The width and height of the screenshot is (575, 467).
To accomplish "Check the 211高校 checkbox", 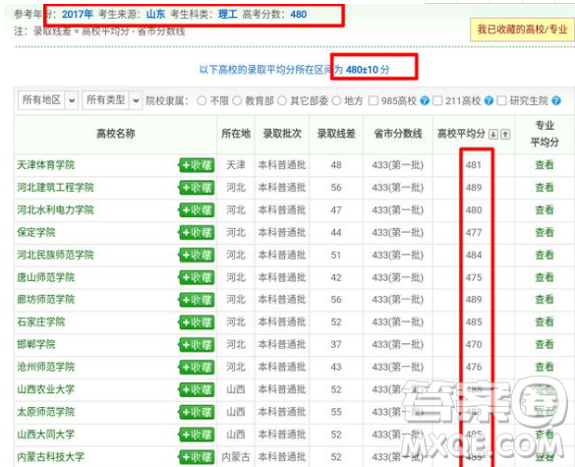I will (x=437, y=100).
